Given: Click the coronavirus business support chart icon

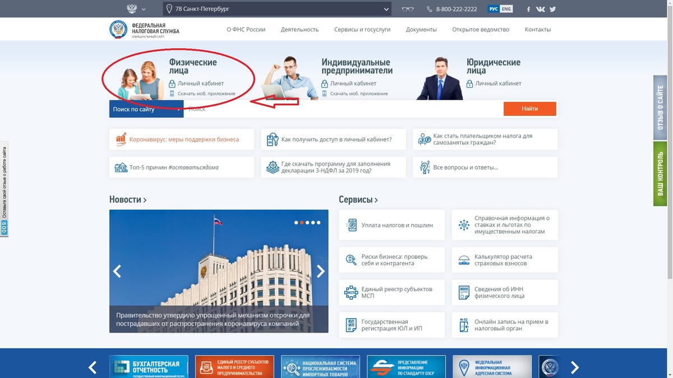Looking at the screenshot, I should pyautogui.click(x=121, y=139).
